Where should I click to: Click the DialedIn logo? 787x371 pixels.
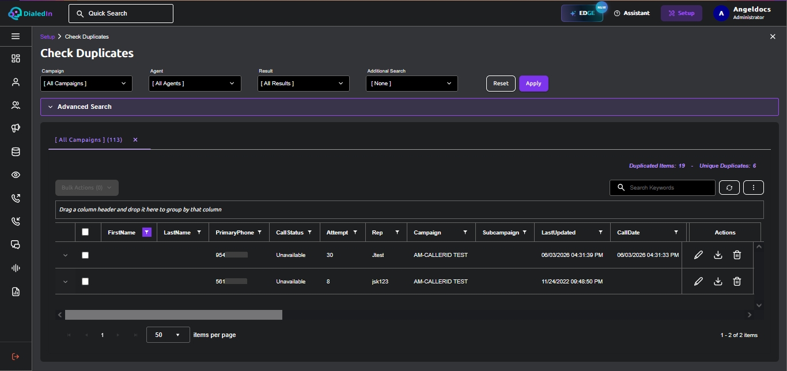pyautogui.click(x=30, y=13)
